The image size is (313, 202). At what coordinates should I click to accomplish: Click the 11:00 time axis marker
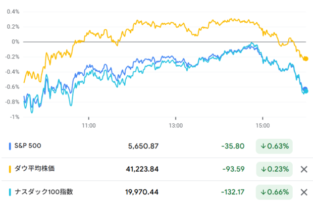pos(89,126)
